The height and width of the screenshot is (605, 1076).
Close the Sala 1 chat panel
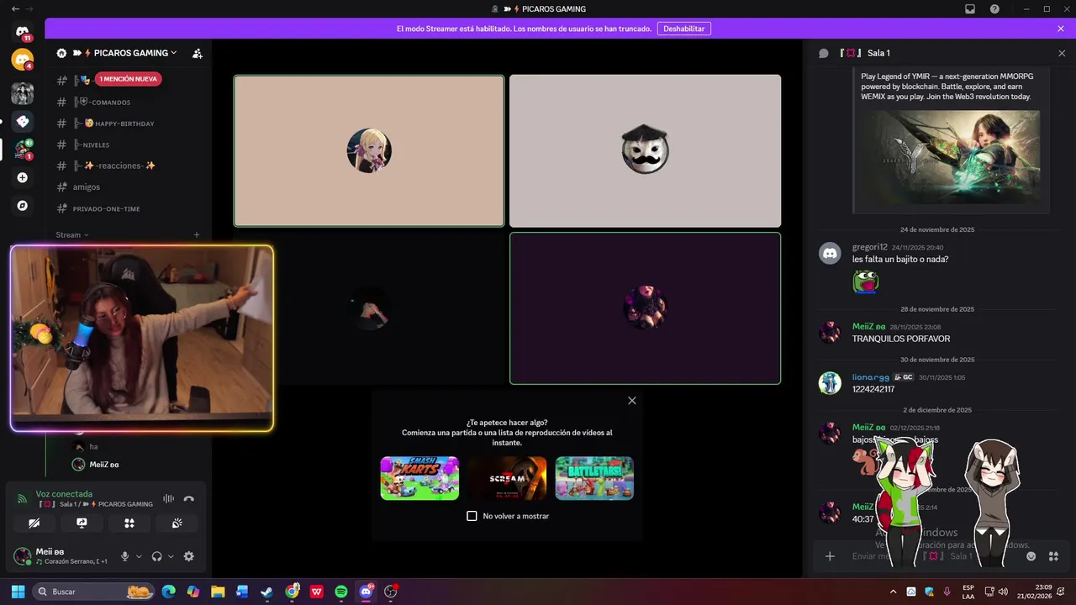[1061, 53]
